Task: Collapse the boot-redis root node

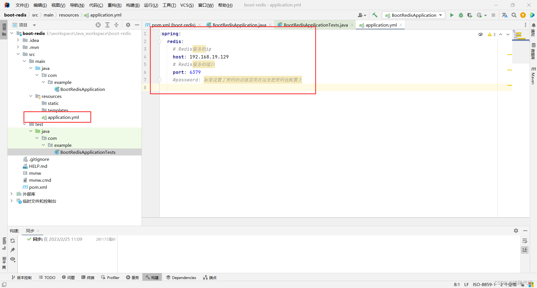Action: click(x=12, y=33)
